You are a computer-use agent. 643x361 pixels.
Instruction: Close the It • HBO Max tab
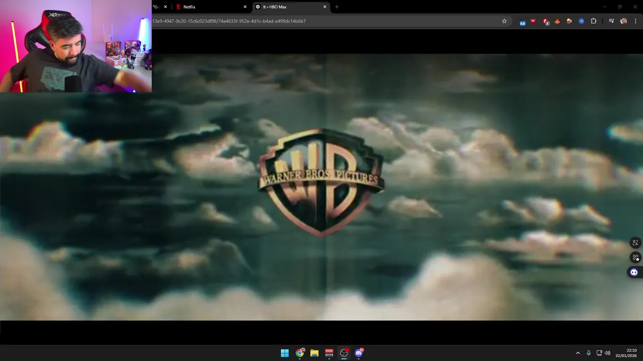(325, 7)
